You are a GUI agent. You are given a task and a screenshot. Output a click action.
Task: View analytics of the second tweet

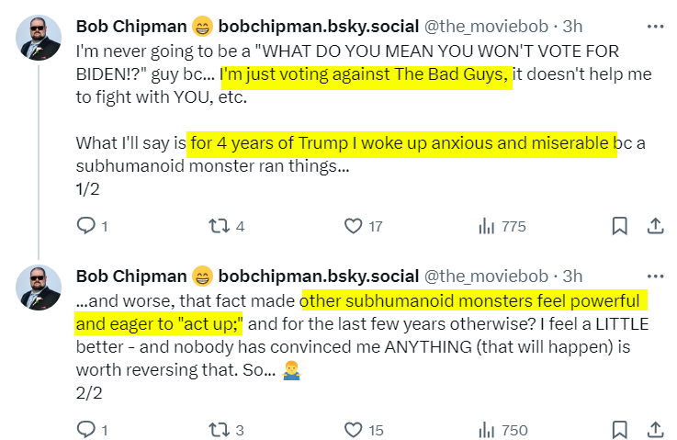click(x=487, y=429)
